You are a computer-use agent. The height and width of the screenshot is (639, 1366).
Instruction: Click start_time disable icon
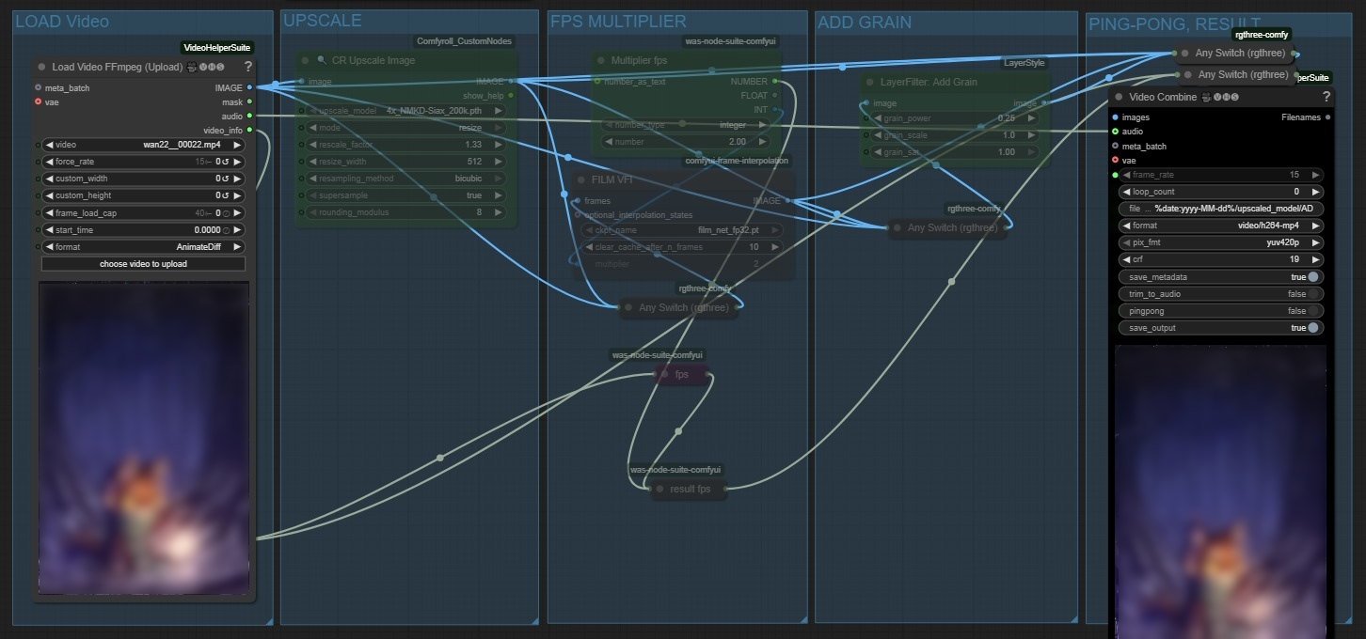[226, 229]
